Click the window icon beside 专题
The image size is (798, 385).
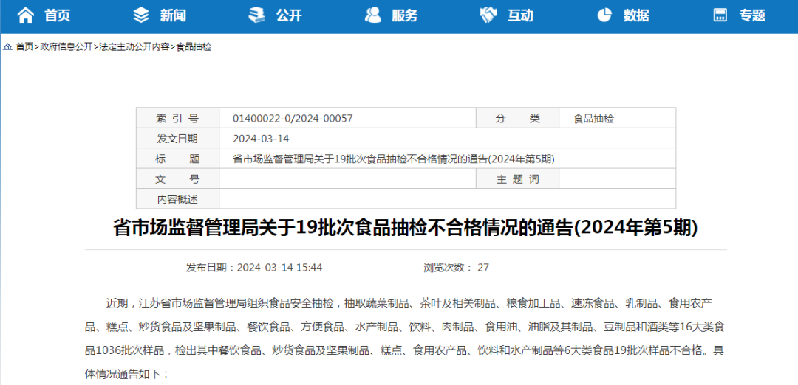[x=720, y=15]
